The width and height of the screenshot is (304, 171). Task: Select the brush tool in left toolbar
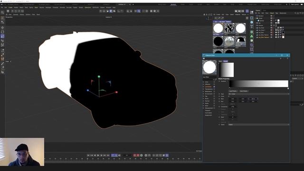pos(2,63)
